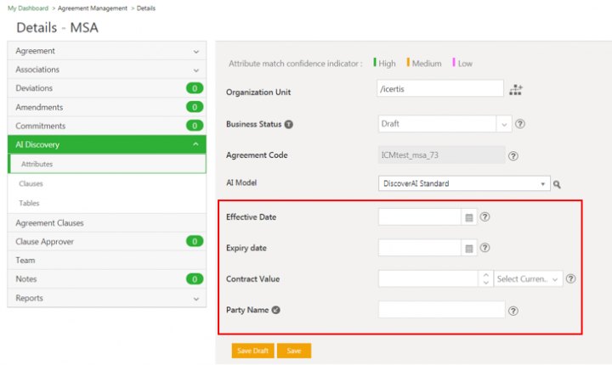The image size is (612, 365).
Task: Increase Contract Value with up arrow
Action: 486,275
